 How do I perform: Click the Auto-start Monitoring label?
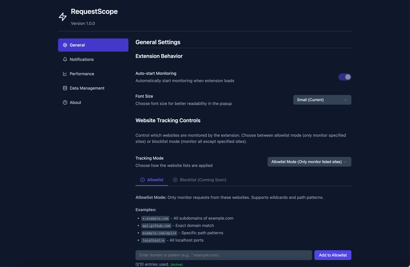[x=156, y=73]
